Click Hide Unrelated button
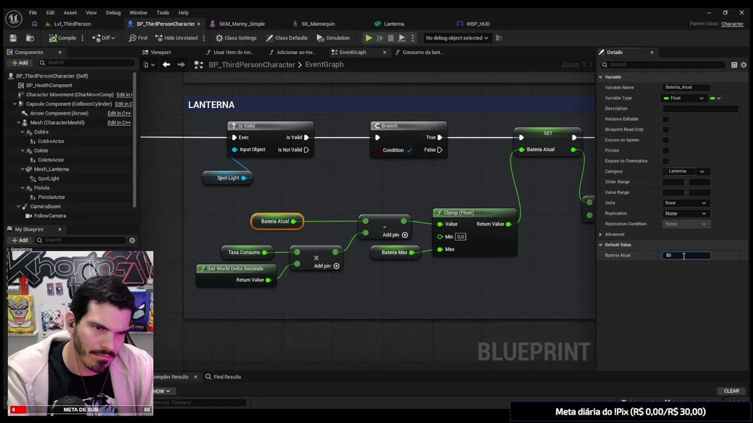Viewport: 753px width, 423px height. [176, 38]
